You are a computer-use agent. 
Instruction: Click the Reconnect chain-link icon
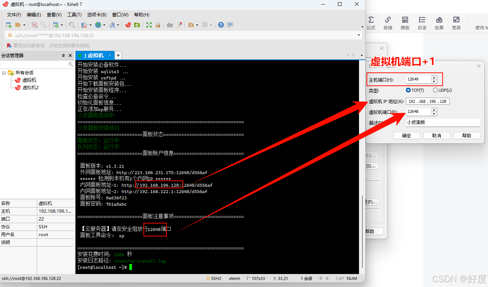pyautogui.click(x=43, y=25)
